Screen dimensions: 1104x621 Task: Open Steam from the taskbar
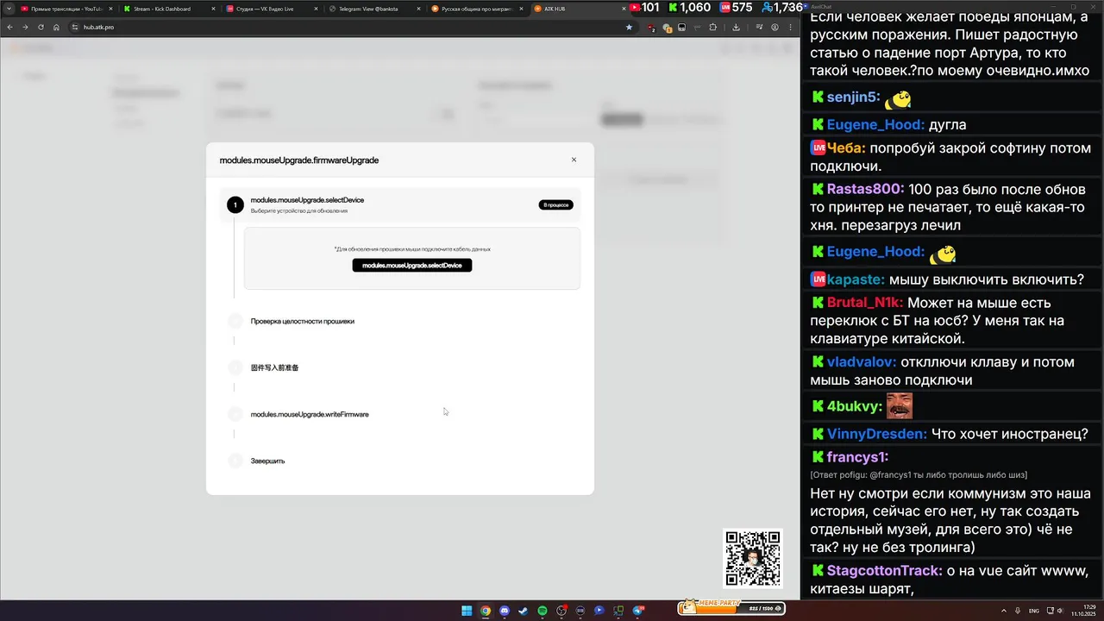(x=524, y=611)
